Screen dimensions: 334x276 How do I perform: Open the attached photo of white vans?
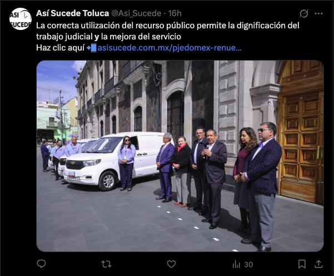click(180, 156)
